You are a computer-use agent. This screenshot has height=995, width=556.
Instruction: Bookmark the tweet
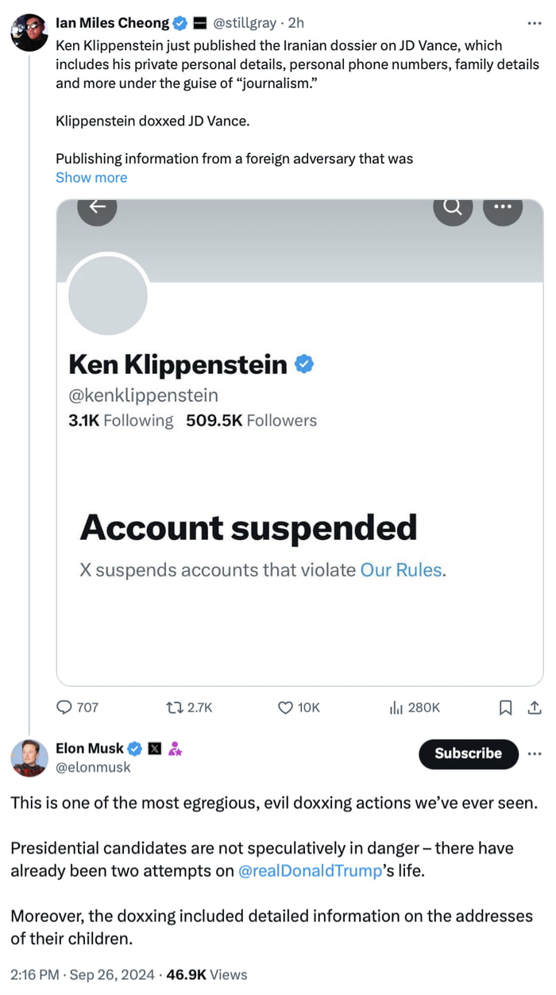506,707
